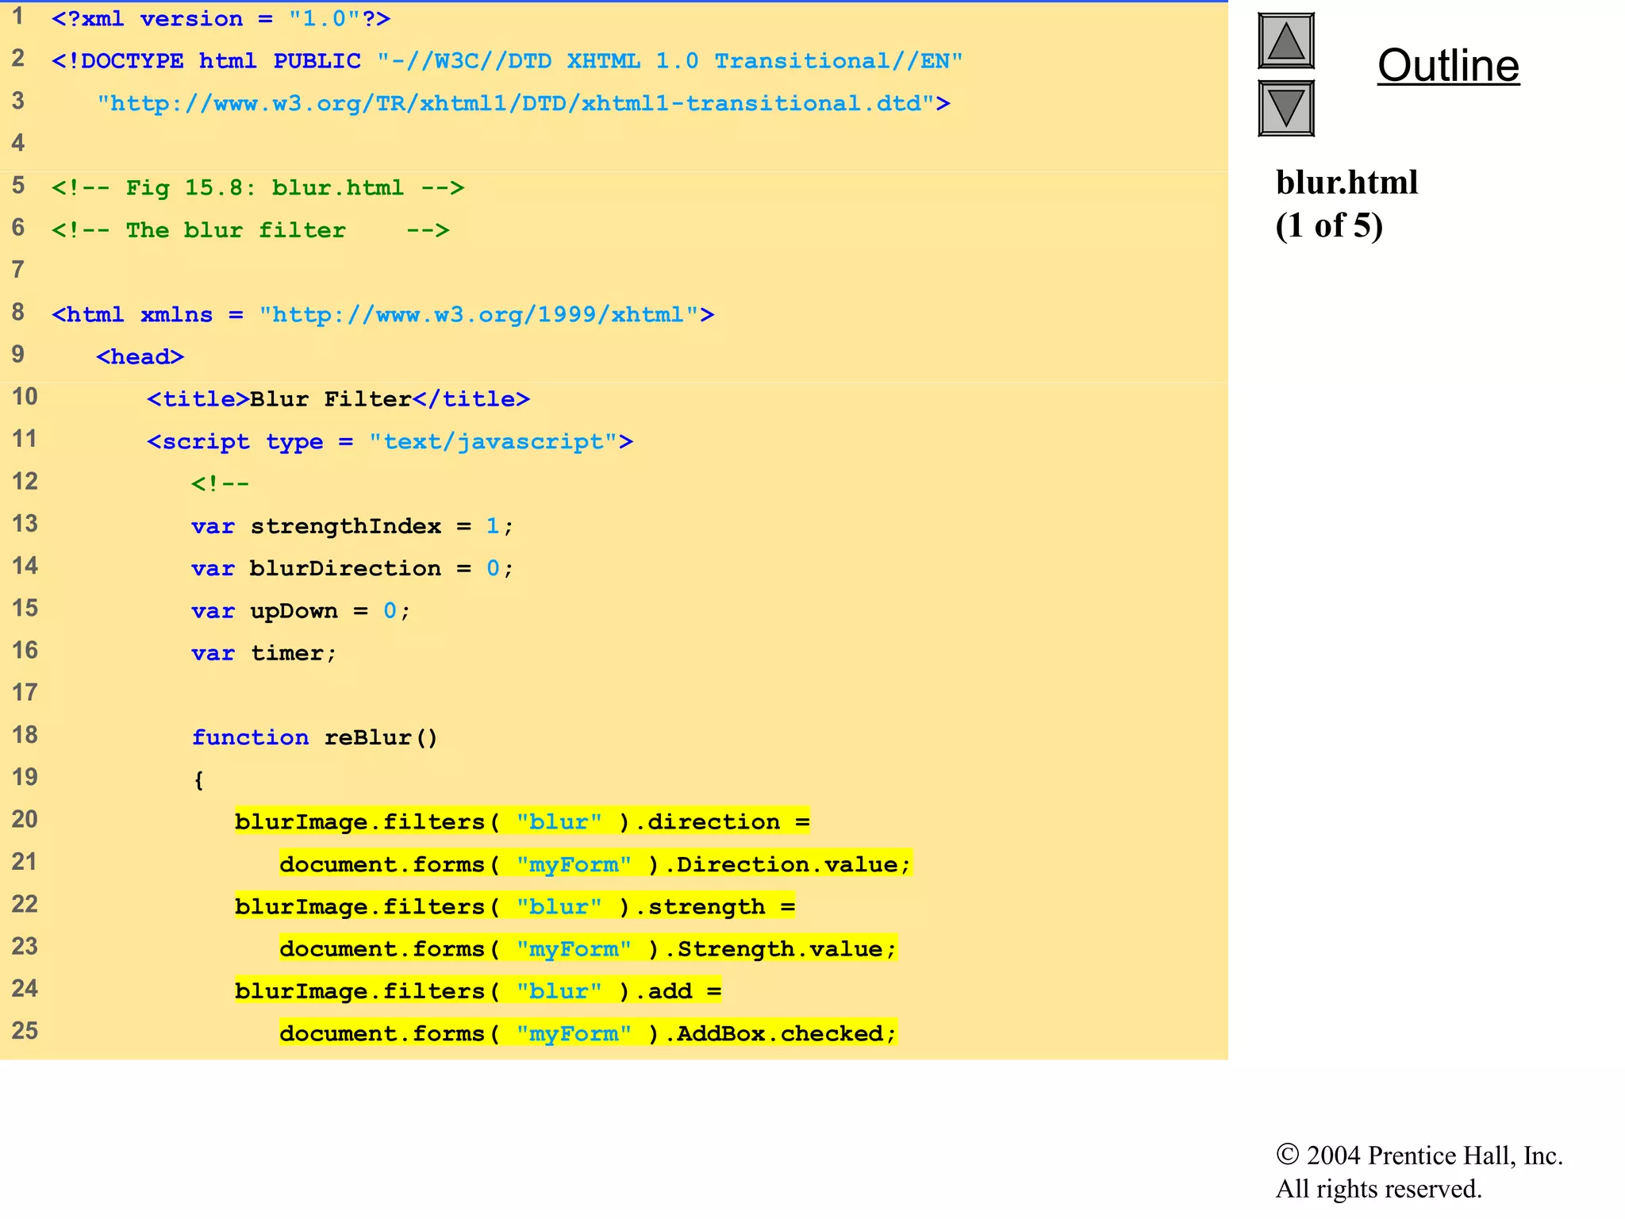Viewport: 1625px width, 1219px height.
Task: Click the Blur Filter title text
Action: 330,399
